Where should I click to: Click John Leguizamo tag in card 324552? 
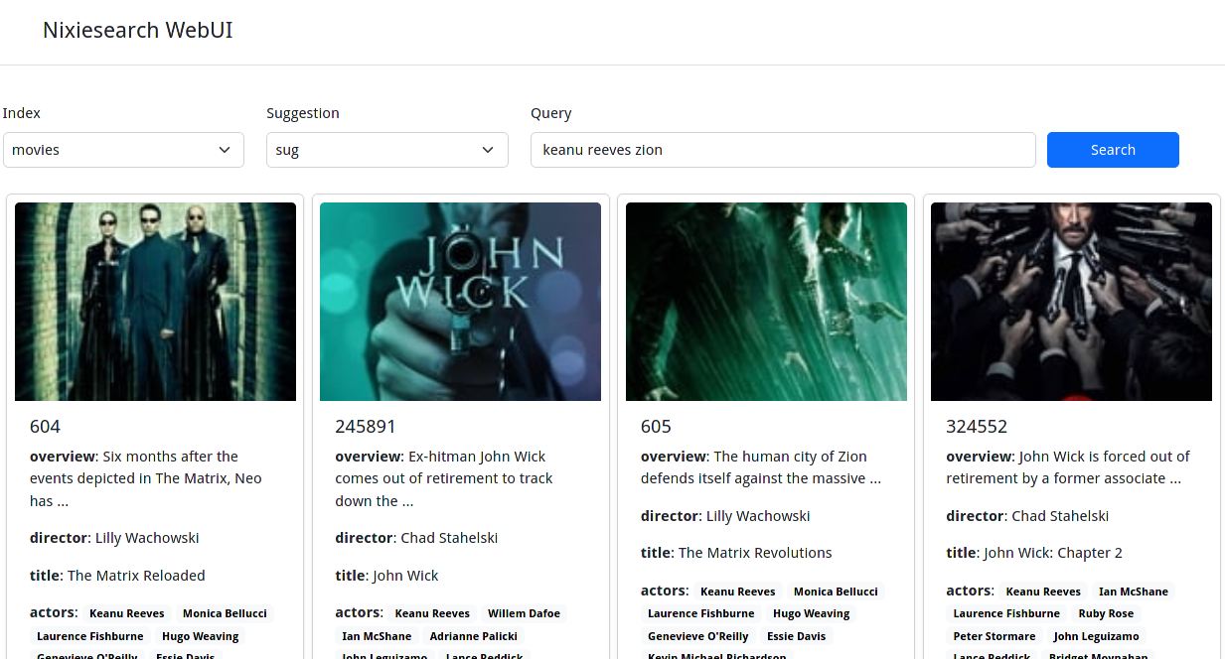tap(1097, 636)
